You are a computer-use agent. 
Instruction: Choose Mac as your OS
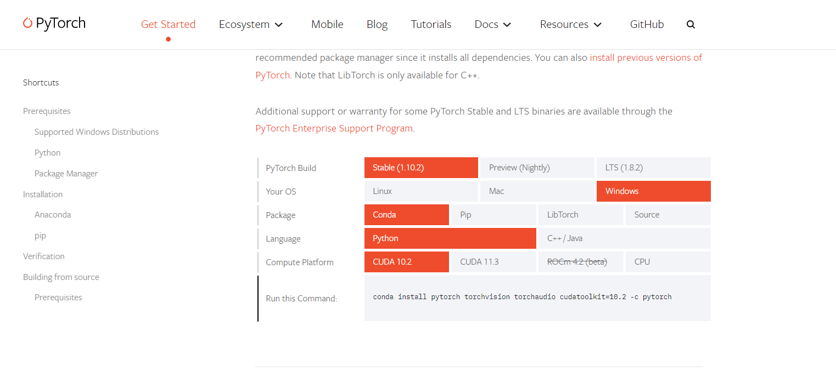click(537, 191)
